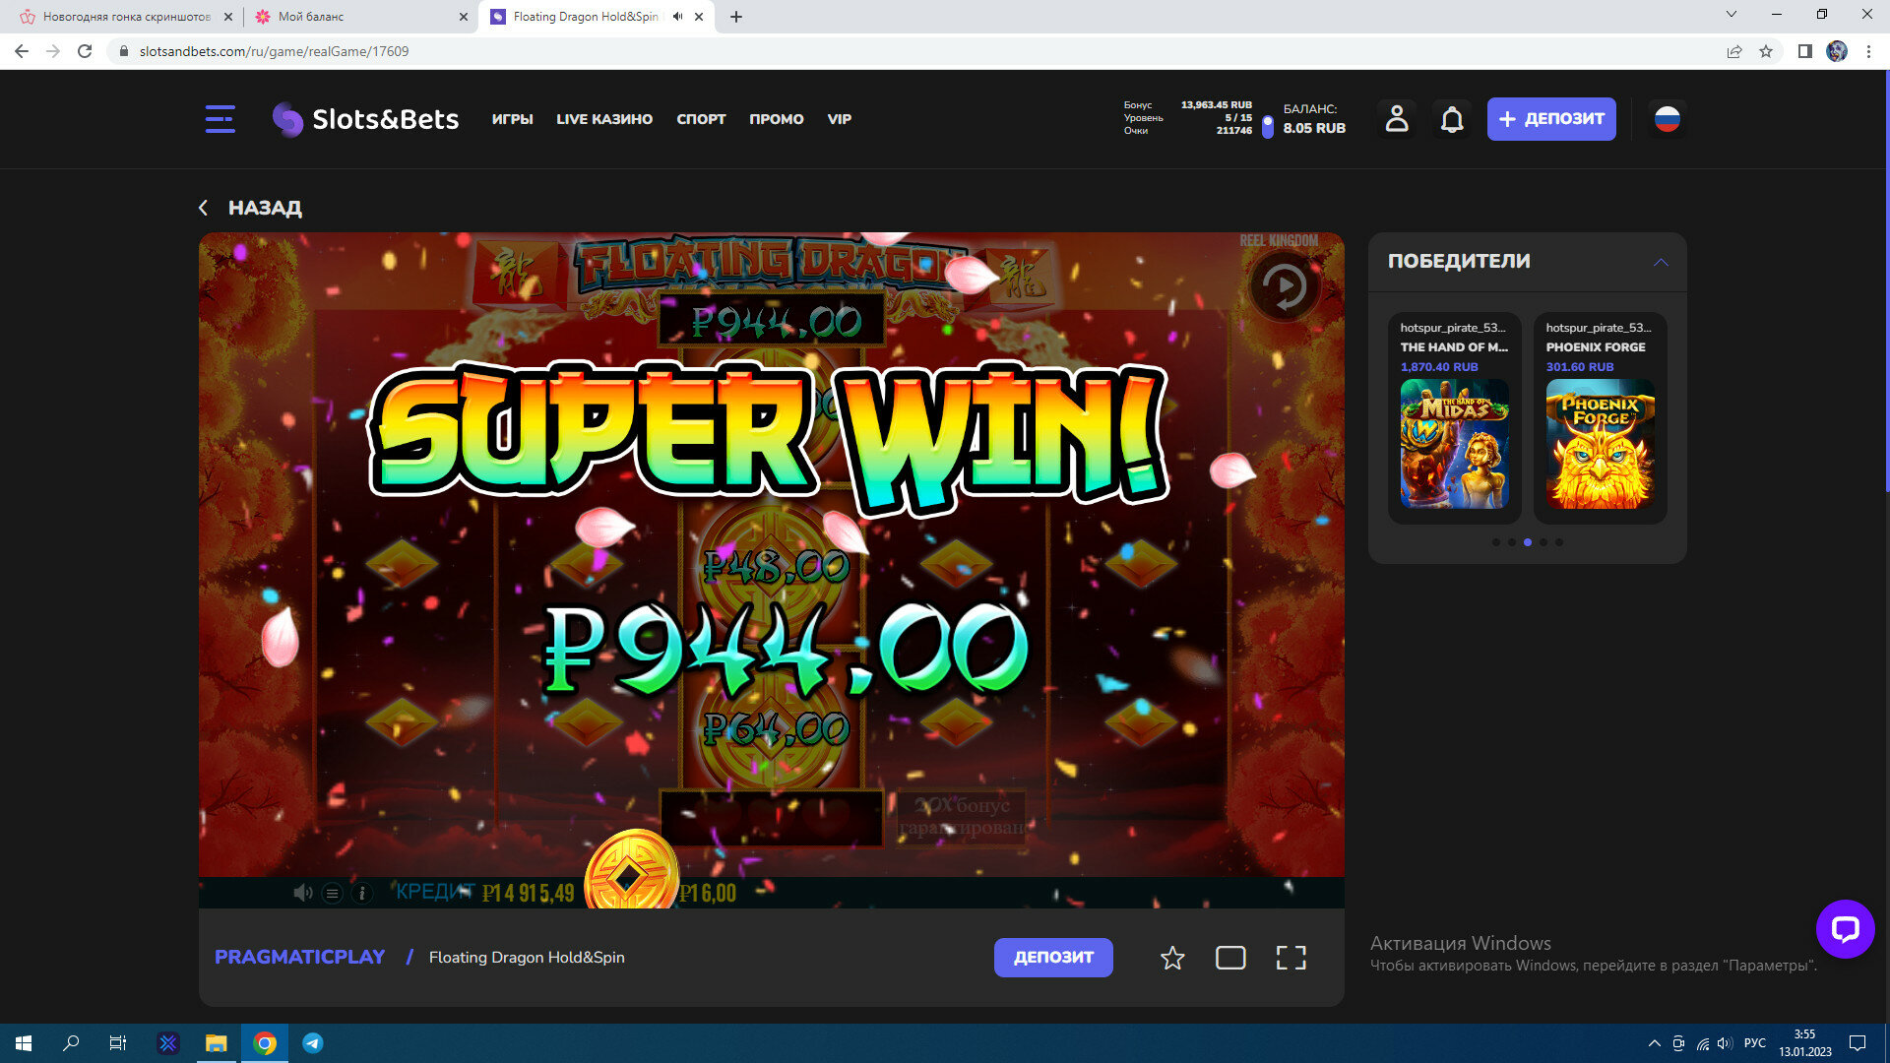
Task: Add game to favorites star
Action: coord(1171,958)
